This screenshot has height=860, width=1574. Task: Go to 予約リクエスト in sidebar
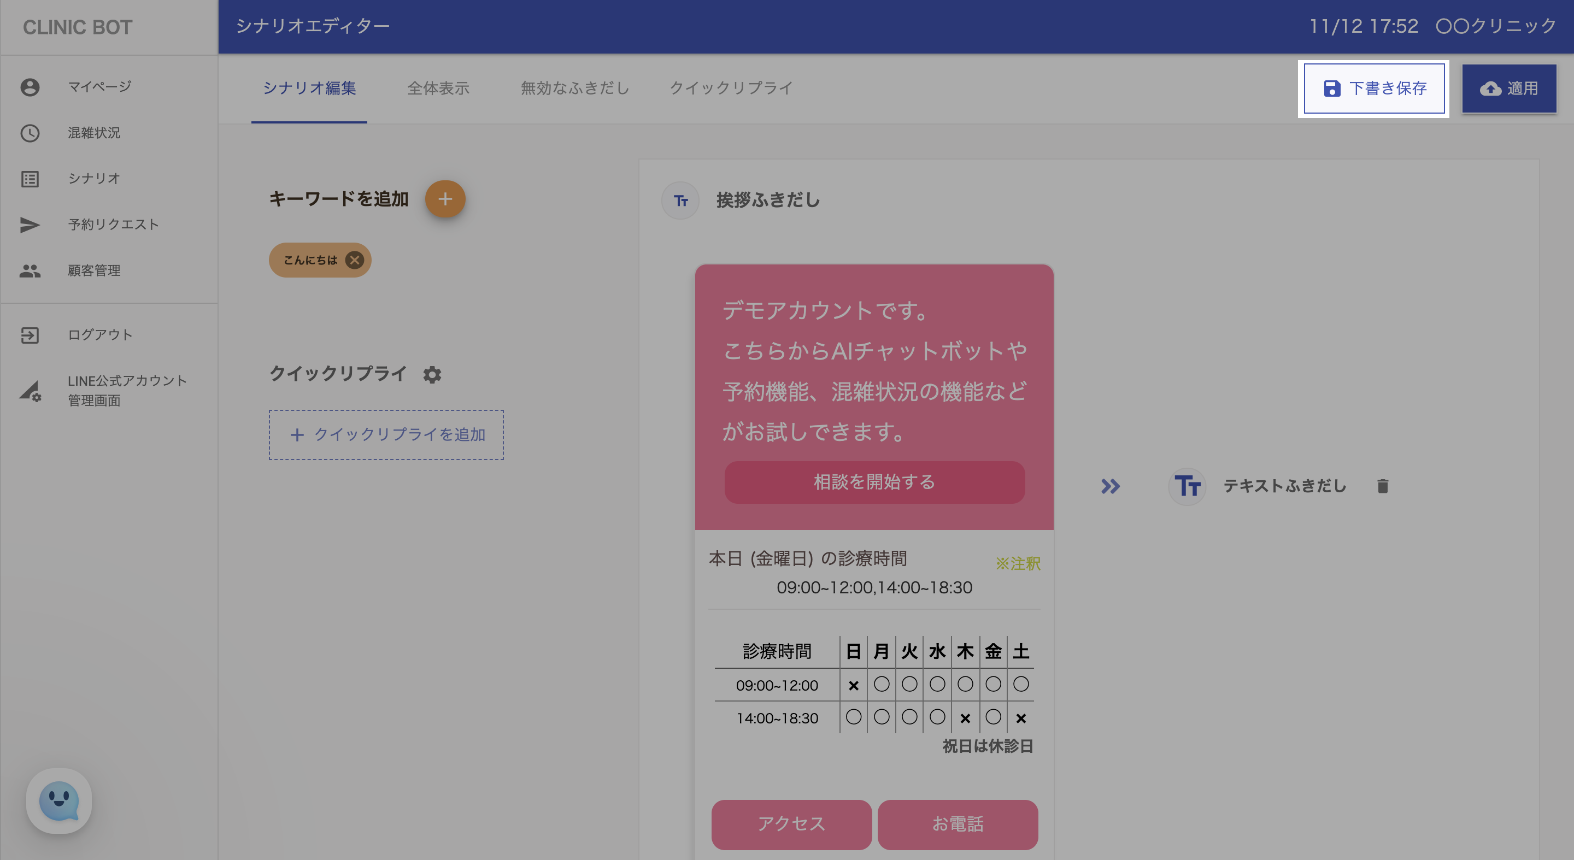coord(113,224)
